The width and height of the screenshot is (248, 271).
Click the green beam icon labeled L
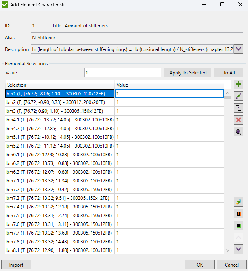[238, 226]
